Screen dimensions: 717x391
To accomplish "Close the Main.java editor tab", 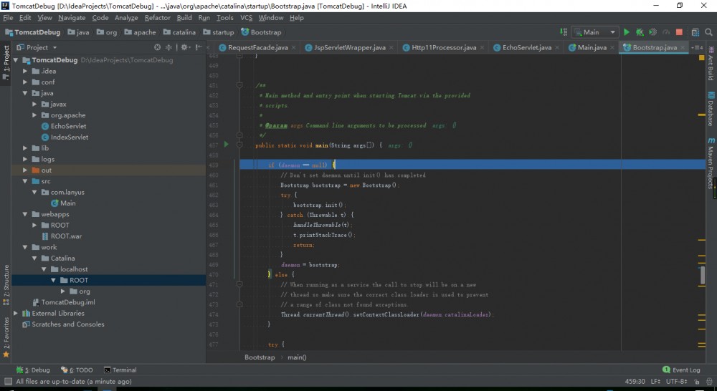I will point(612,47).
